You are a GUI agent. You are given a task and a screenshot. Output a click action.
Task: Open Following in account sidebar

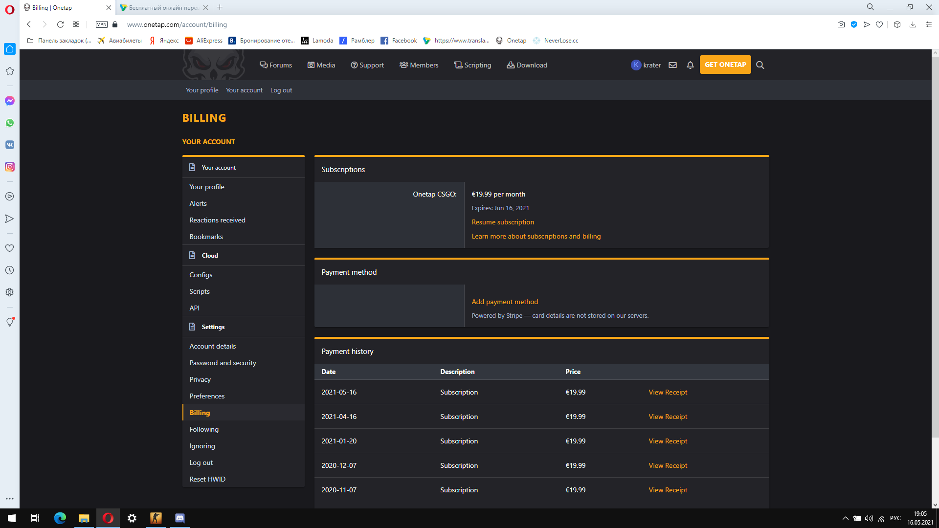pyautogui.click(x=244, y=429)
